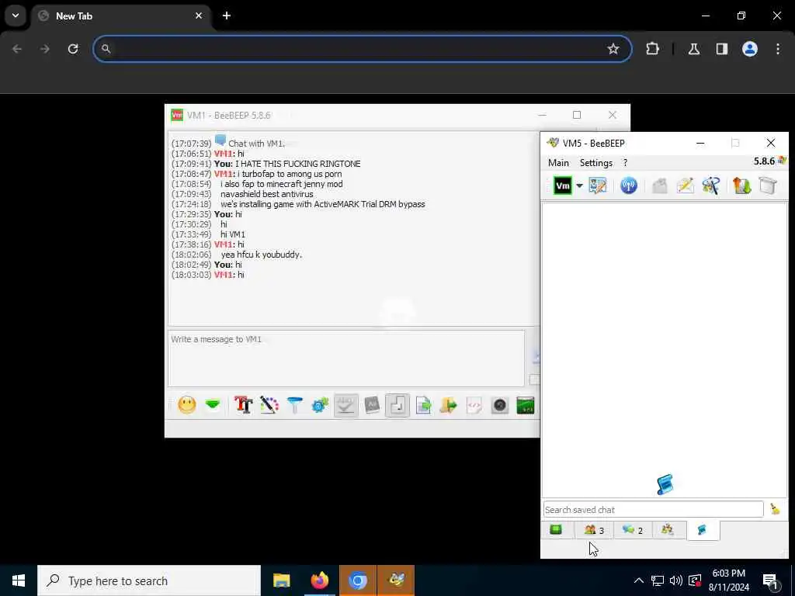Click the create group tools icon
Screen dimensions: 795x596
(711, 185)
